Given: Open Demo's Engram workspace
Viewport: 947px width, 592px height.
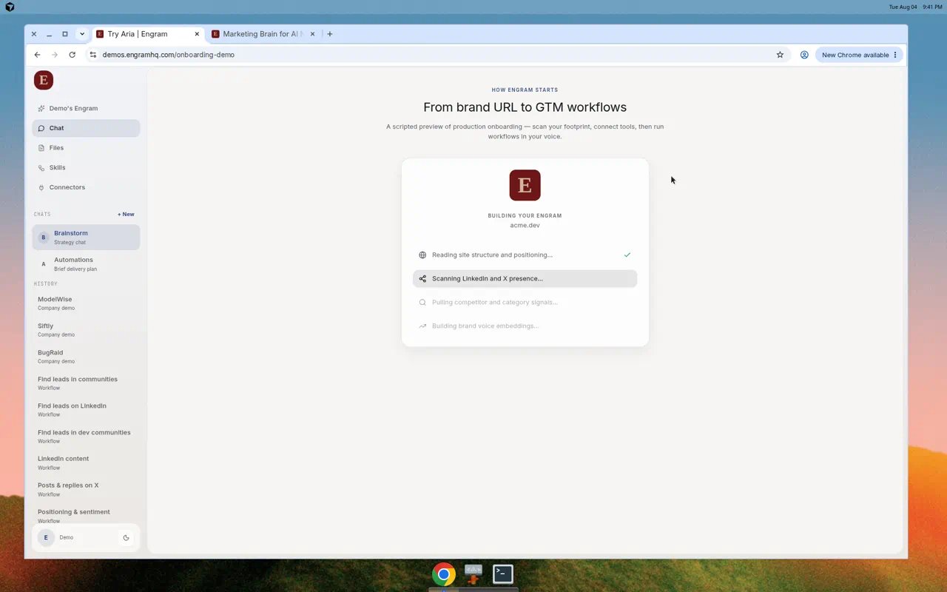Looking at the screenshot, I should tap(86, 108).
